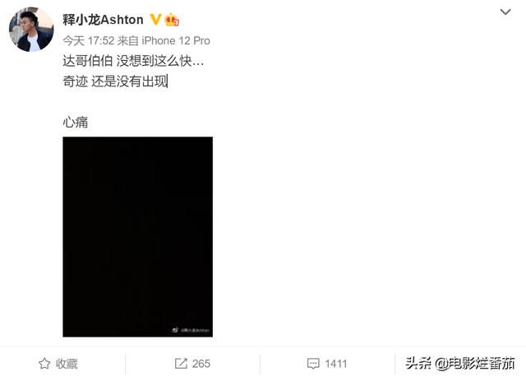
Task: Click the 奇迹 还是没有出现 text line
Action: [115, 81]
